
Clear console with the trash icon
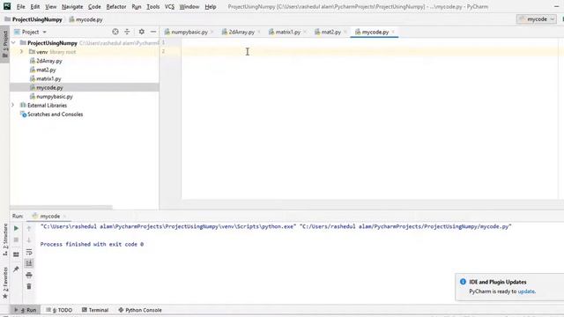(x=29, y=286)
